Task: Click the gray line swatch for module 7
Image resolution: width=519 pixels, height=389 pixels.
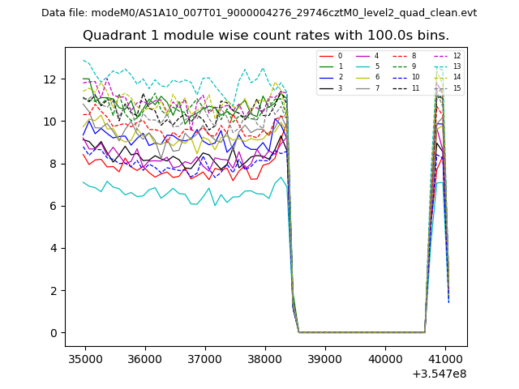Action: point(364,88)
